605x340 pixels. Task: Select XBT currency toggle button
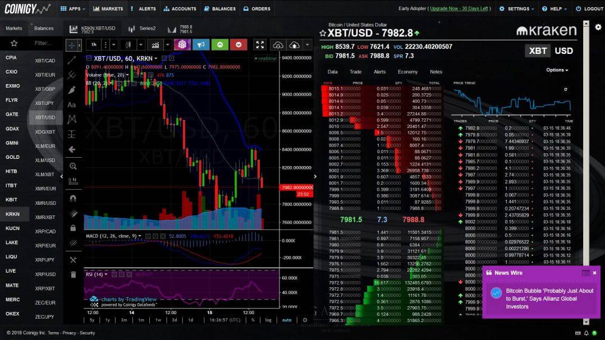tap(538, 51)
